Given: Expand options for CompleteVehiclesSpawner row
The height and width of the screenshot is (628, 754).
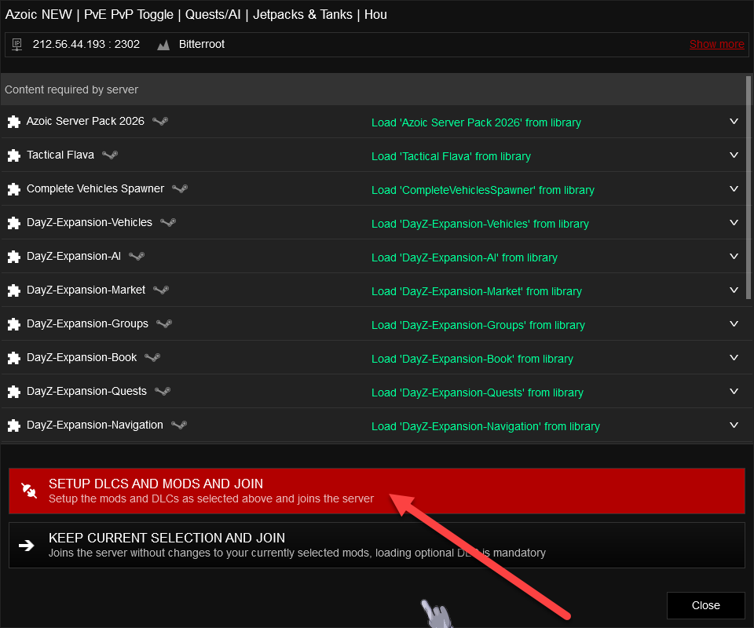Looking at the screenshot, I should pos(734,188).
